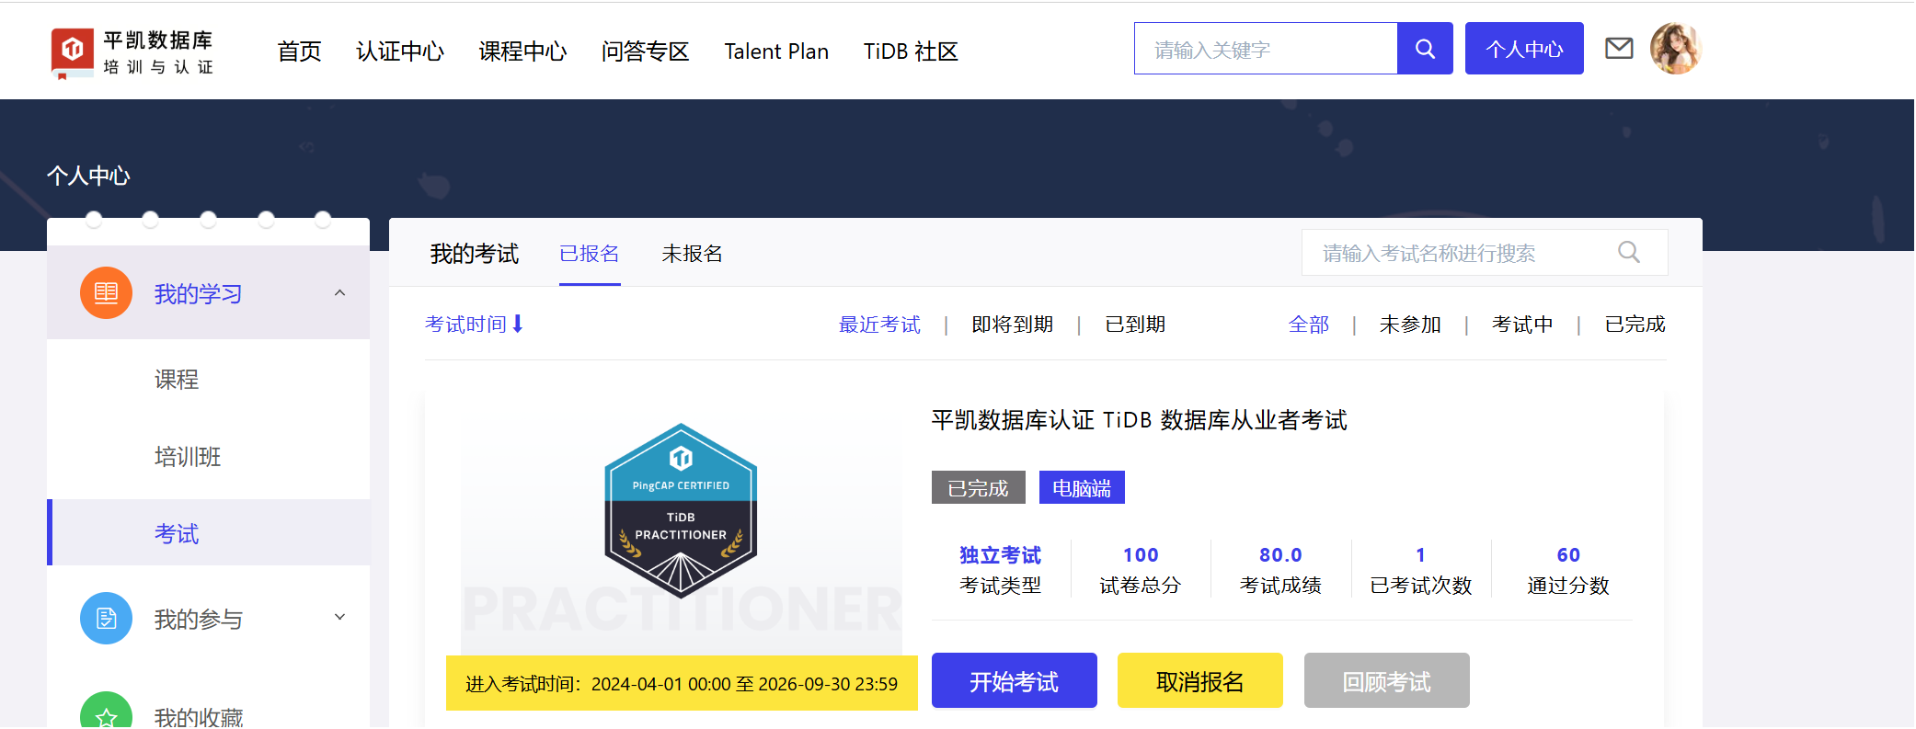The image size is (1916, 729).
Task: Click the TiDB Practitioner badge image
Action: [681, 510]
